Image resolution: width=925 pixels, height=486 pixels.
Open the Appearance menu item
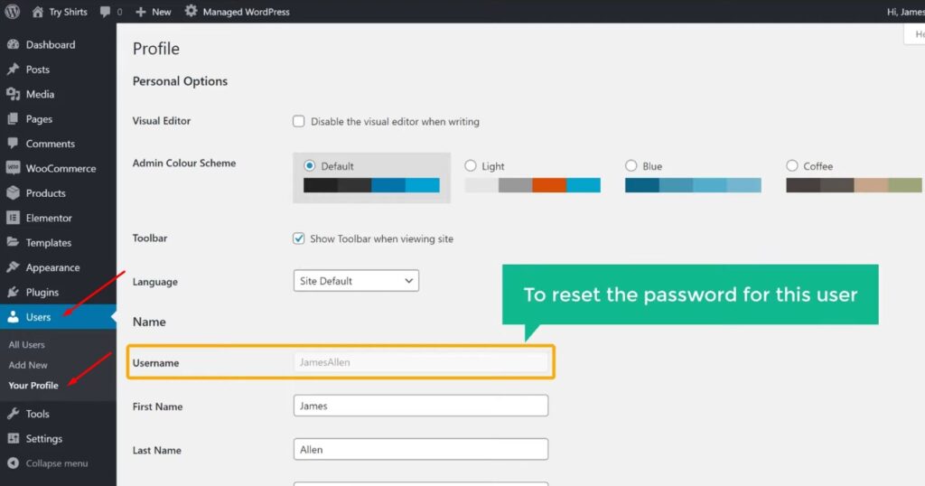[x=52, y=267]
